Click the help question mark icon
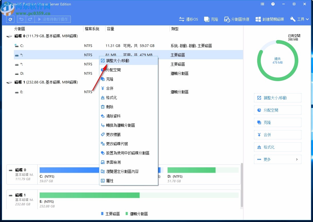This screenshot has height=222, width=313. coord(273,4)
